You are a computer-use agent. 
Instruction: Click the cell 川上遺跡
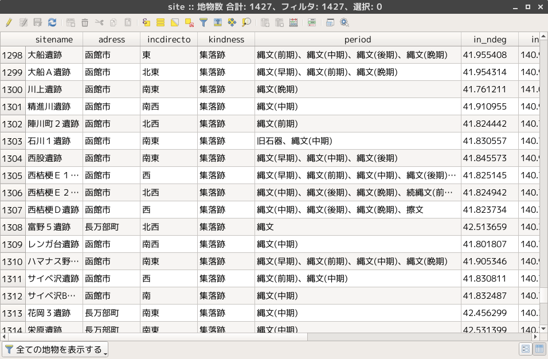coord(54,89)
